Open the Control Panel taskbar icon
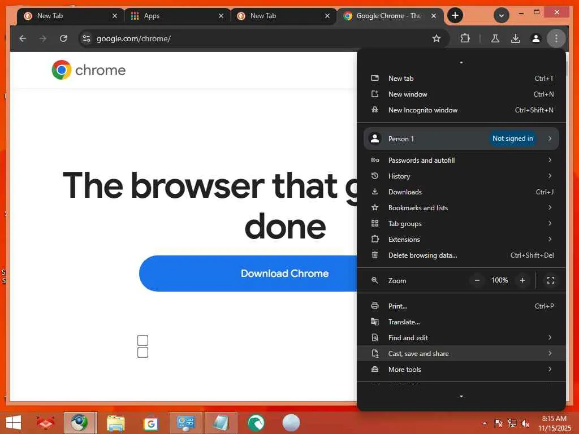This screenshot has height=434, width=579. (185, 423)
